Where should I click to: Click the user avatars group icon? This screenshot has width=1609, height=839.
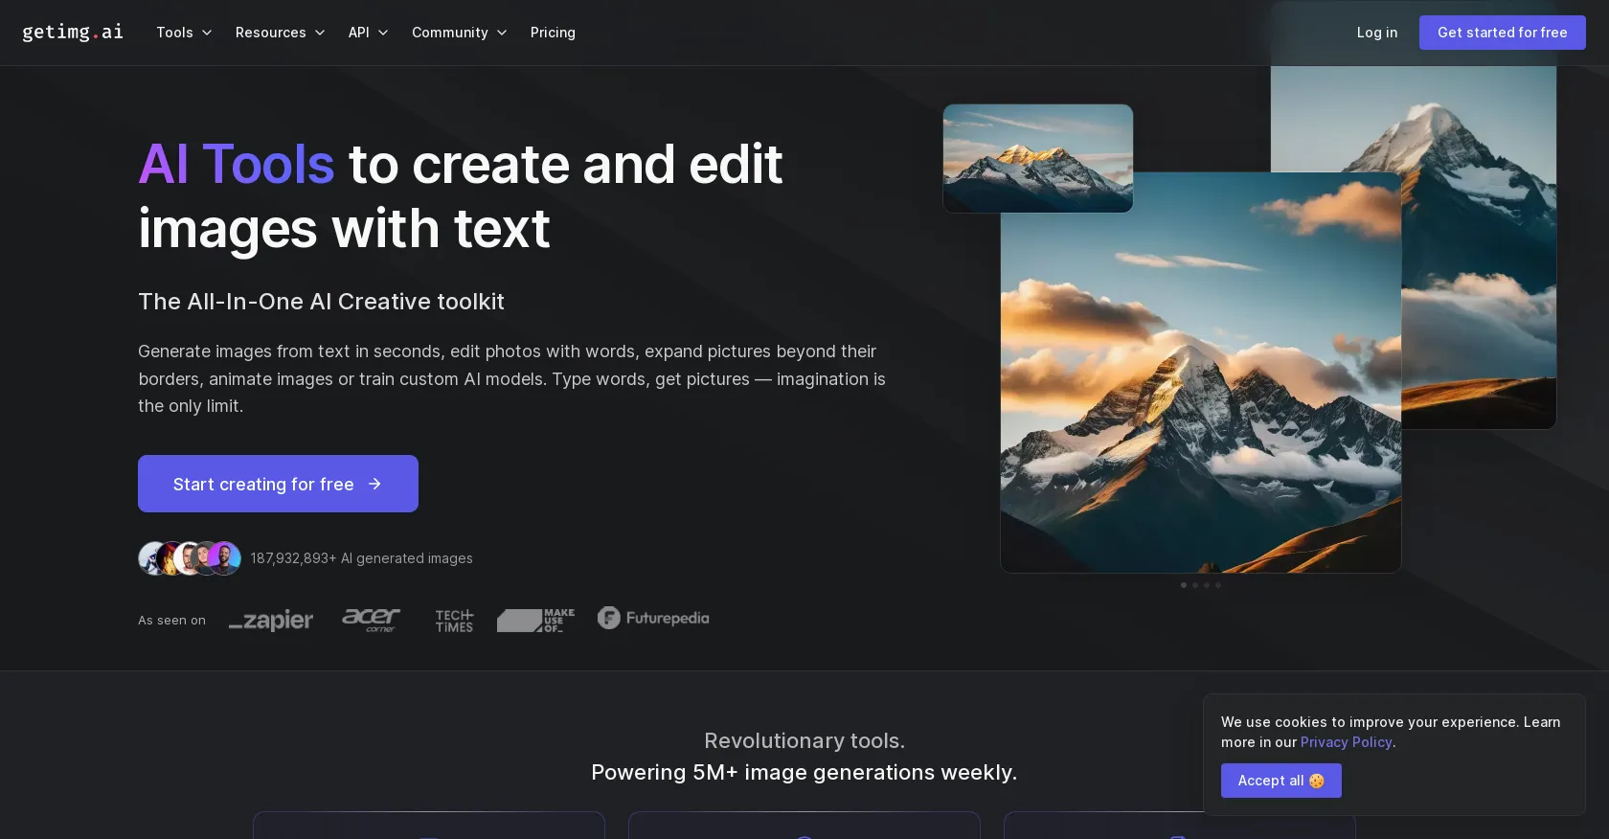[190, 558]
